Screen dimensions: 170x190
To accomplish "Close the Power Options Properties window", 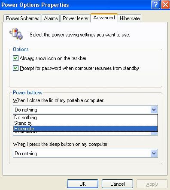I will (x=165, y=5).
